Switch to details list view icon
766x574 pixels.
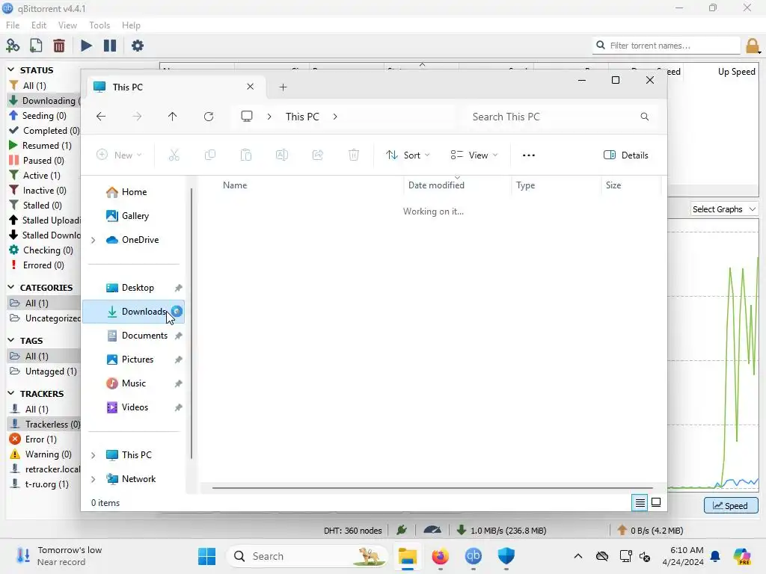(640, 503)
